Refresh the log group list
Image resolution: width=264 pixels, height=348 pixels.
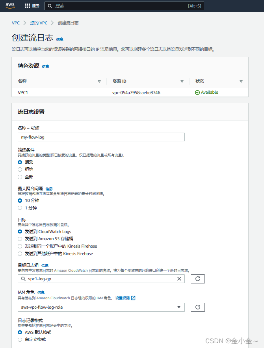tap(197, 279)
